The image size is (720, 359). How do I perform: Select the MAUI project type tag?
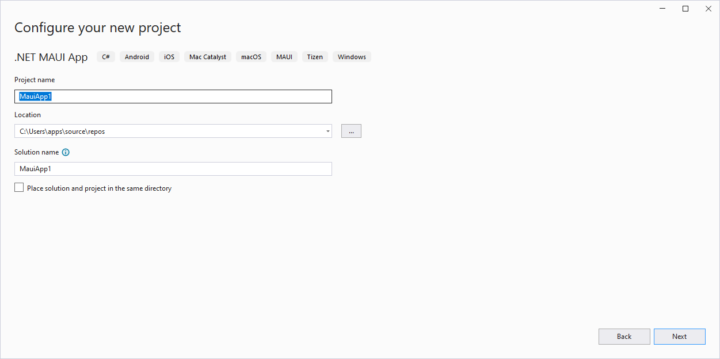coord(284,57)
